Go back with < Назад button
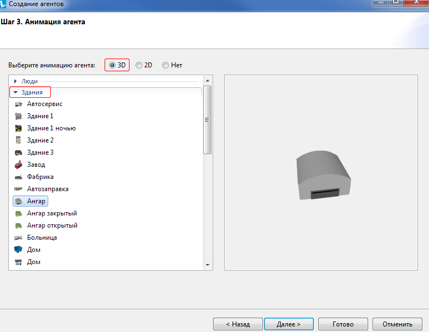Screen dimensions: 429x332 coord(238,324)
